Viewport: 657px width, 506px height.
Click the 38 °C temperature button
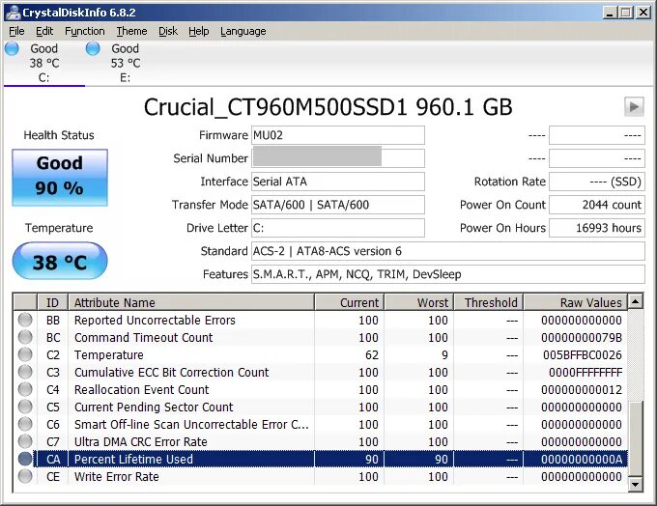pyautogui.click(x=60, y=261)
